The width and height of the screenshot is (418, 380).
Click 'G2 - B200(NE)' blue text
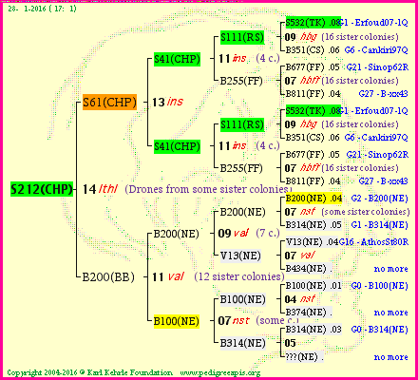click(x=379, y=199)
